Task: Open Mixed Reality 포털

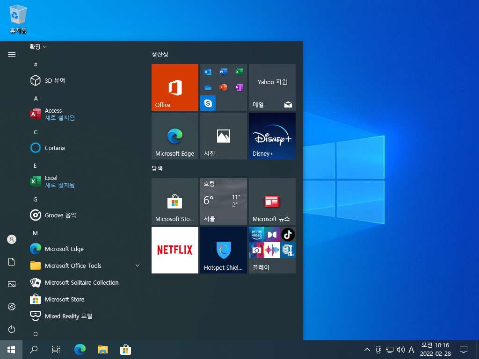Action: click(x=86, y=316)
